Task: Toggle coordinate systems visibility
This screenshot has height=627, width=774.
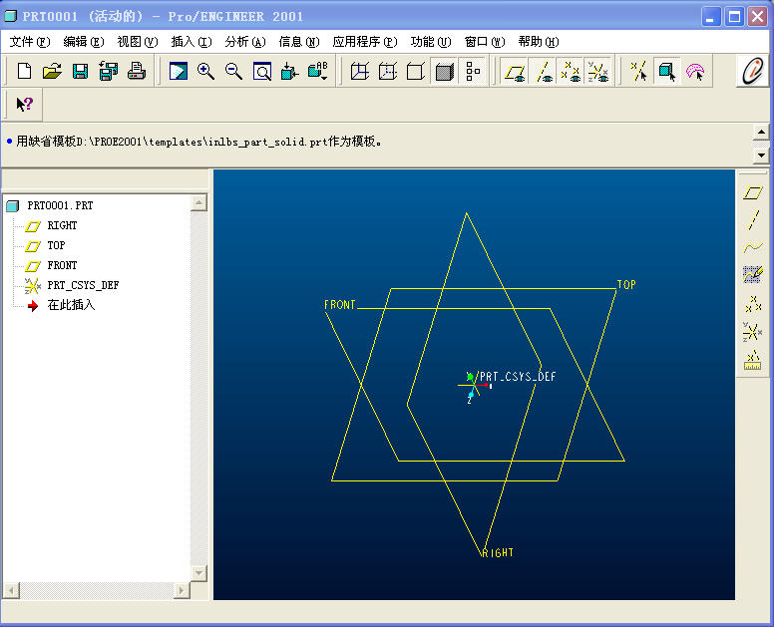Action: [x=598, y=72]
